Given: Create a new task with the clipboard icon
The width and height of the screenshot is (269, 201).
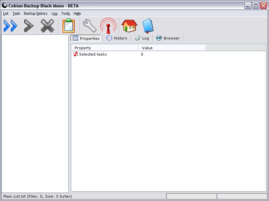Looking at the screenshot, I should coord(69,26).
